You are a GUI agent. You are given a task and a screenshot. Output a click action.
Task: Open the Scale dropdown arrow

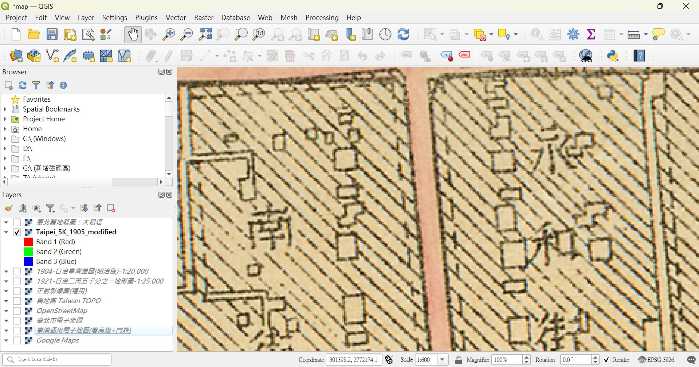(x=443, y=360)
